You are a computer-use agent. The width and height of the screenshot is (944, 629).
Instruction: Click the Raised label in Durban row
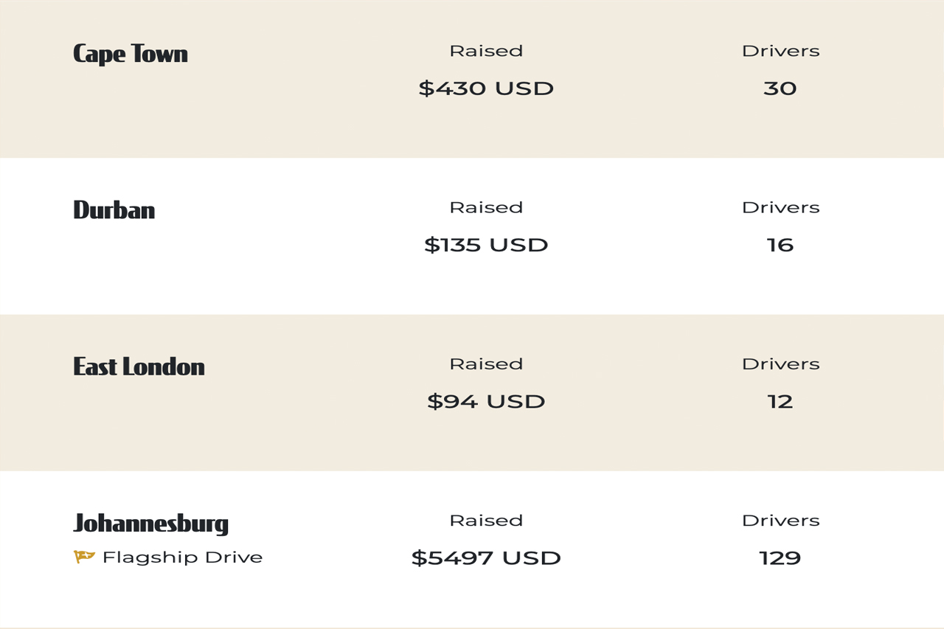click(x=486, y=207)
